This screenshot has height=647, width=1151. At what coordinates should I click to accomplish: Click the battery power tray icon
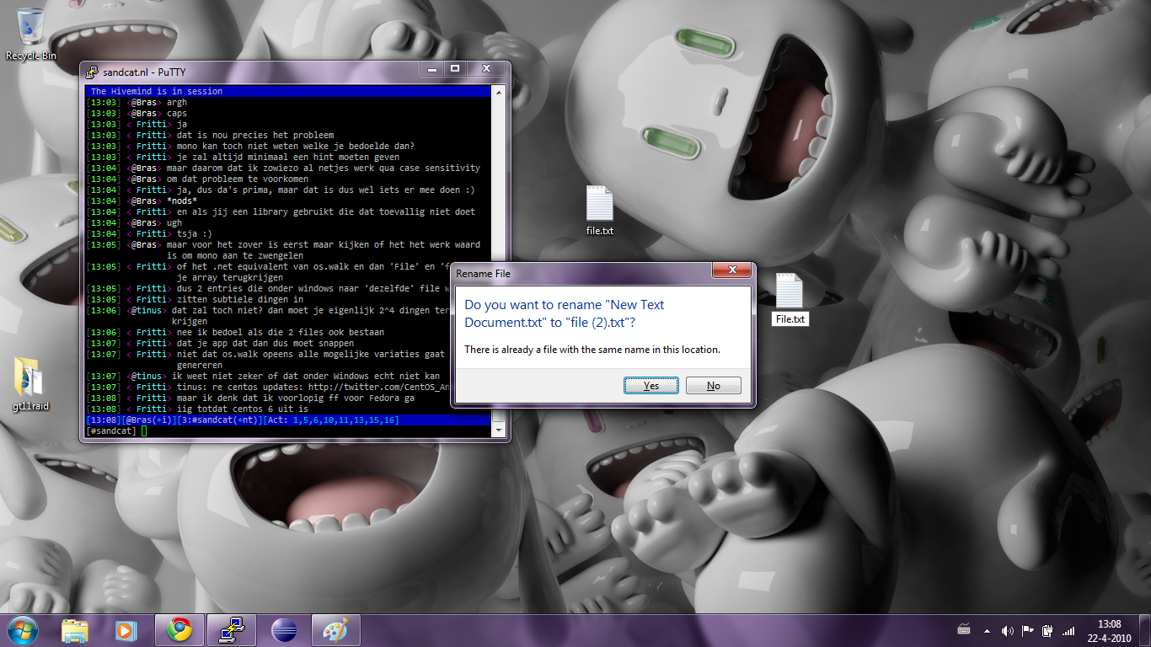pyautogui.click(x=1047, y=630)
